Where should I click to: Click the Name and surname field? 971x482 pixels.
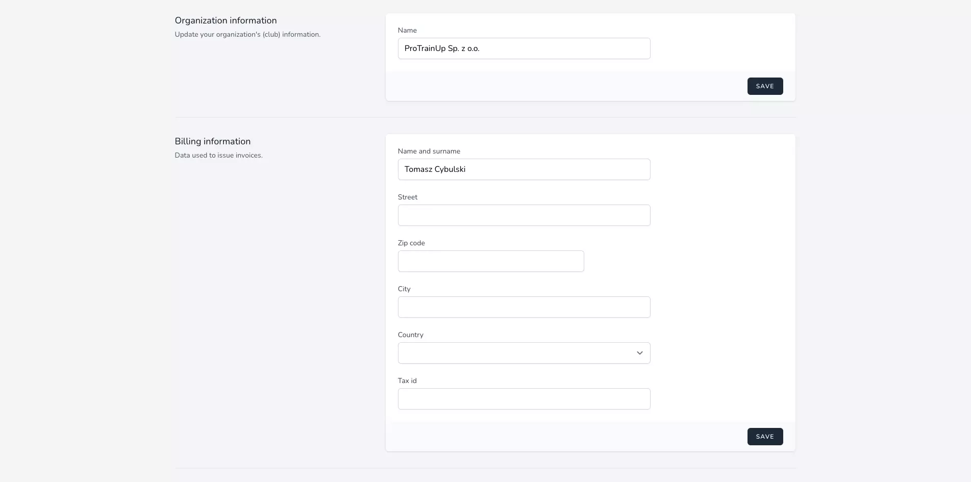point(524,169)
